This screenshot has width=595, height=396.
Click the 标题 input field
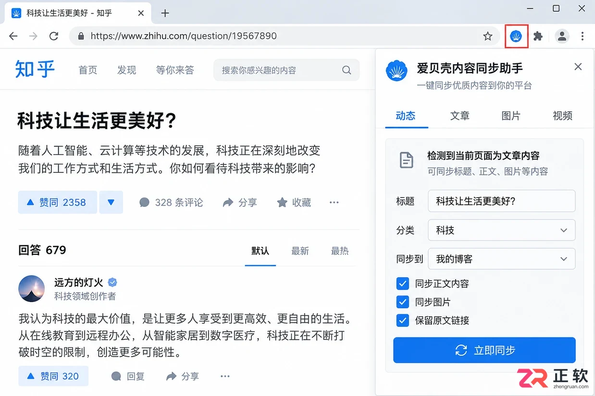click(501, 201)
